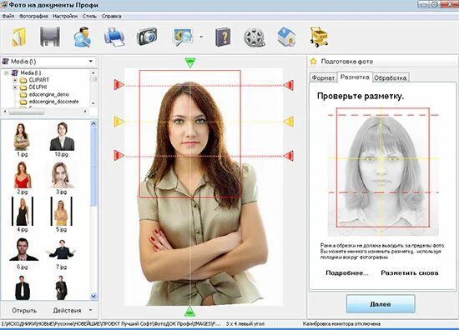Click the Открыть button
The image size is (459, 330).
pos(24,310)
